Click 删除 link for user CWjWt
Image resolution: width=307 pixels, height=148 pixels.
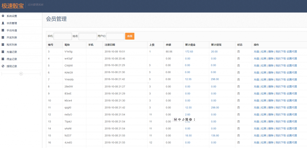tap(271, 66)
